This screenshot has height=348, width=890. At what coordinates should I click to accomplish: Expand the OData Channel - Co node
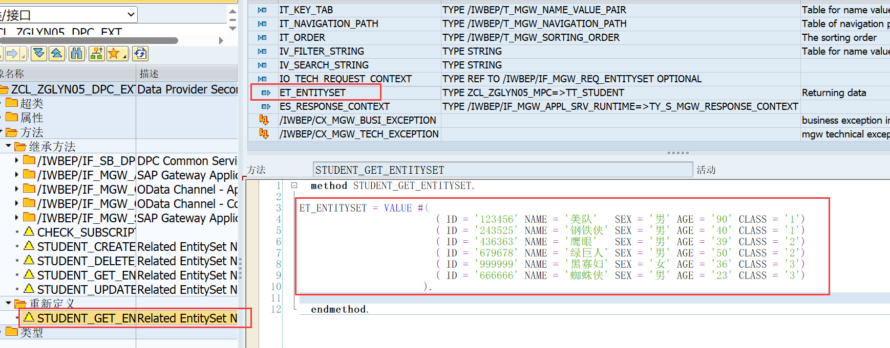pyautogui.click(x=17, y=203)
